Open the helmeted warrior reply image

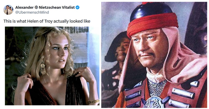[154, 55]
